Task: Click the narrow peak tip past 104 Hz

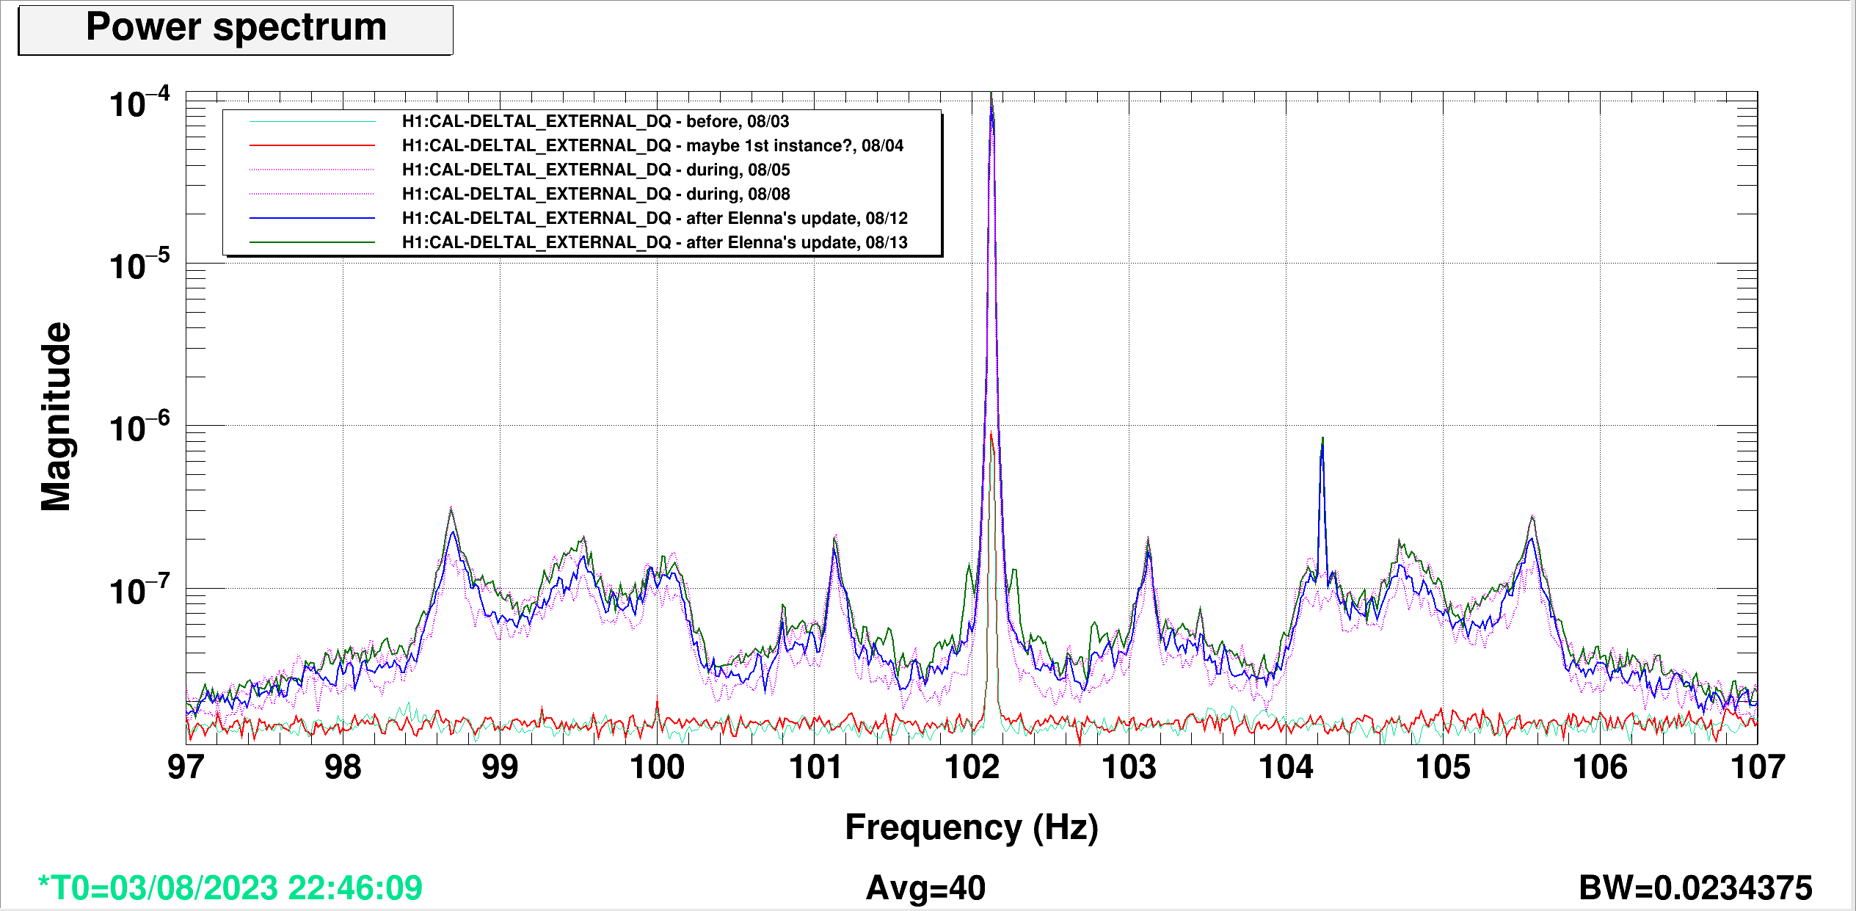Action: 1322,439
